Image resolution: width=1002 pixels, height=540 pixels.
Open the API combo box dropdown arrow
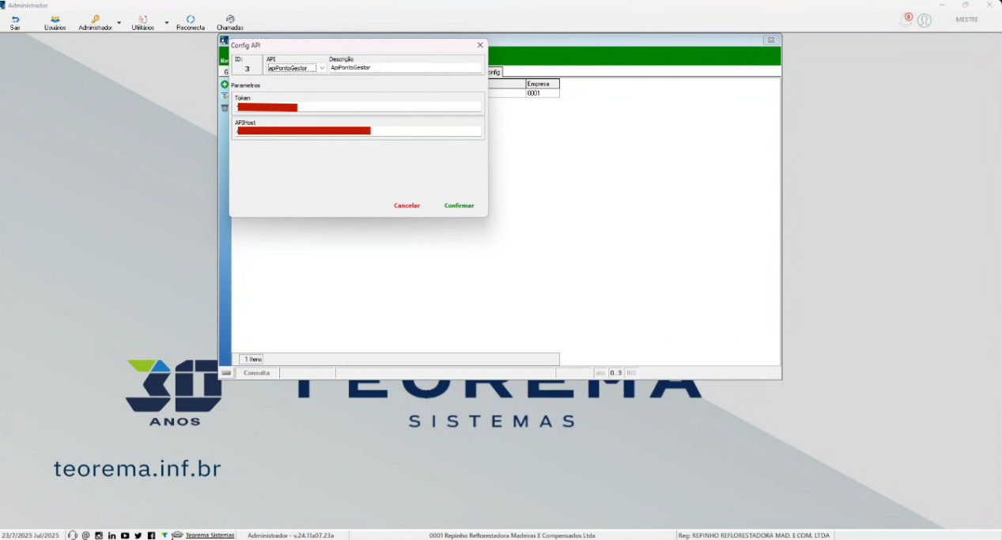pyautogui.click(x=322, y=68)
